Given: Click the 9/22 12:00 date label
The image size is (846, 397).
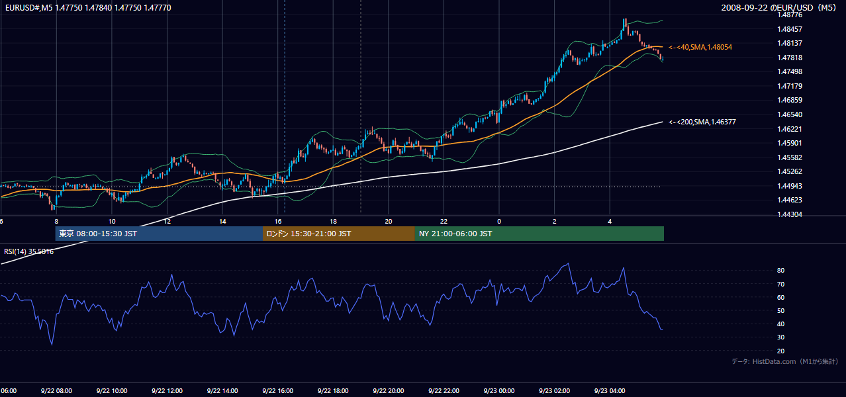Looking at the screenshot, I should (x=167, y=391).
